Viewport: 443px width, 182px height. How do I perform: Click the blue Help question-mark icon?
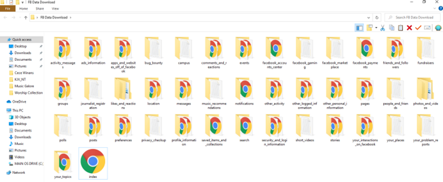pos(440,9)
